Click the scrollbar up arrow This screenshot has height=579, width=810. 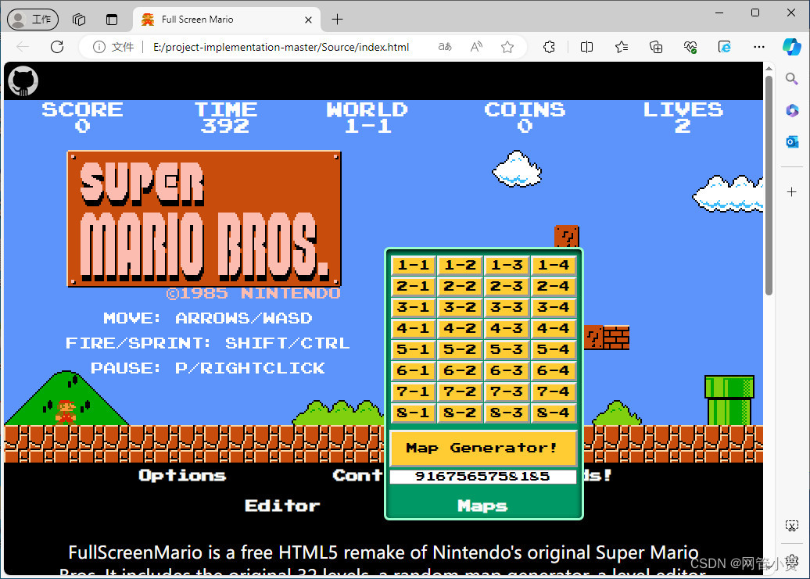[769, 68]
